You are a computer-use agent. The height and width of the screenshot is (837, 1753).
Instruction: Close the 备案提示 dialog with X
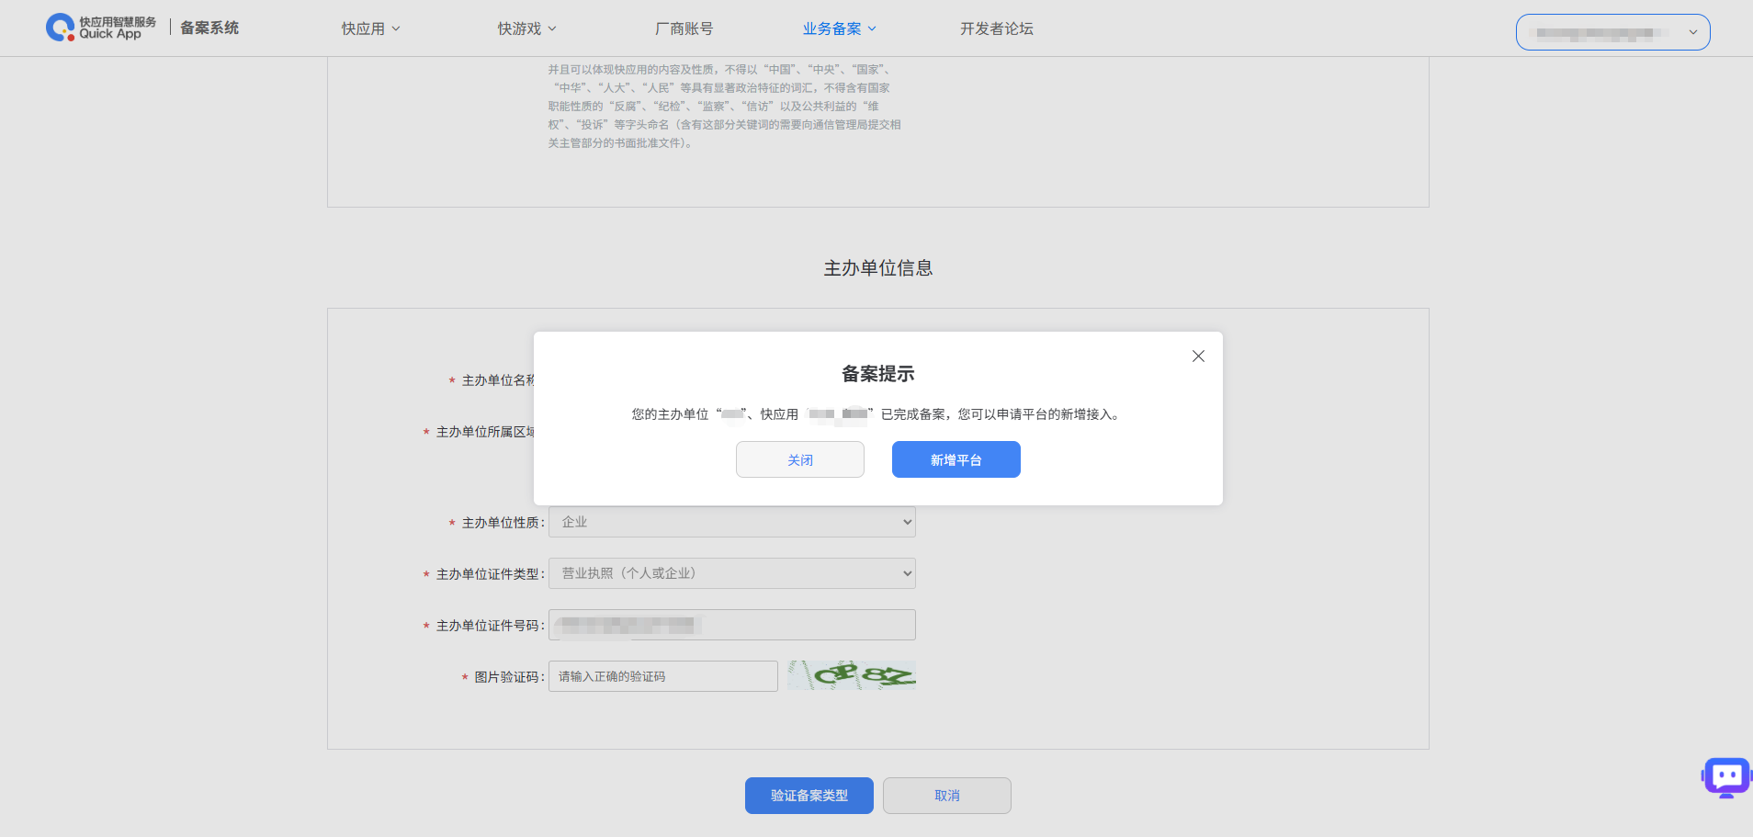pos(1198,356)
